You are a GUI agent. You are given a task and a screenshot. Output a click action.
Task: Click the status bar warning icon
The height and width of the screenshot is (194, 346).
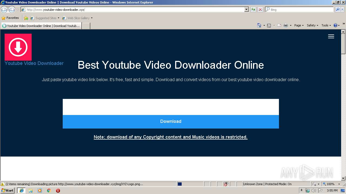pyautogui.click(x=3, y=184)
